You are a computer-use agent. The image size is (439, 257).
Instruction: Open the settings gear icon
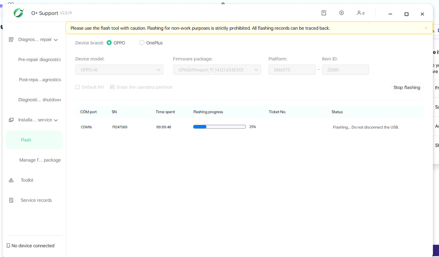pos(341,13)
